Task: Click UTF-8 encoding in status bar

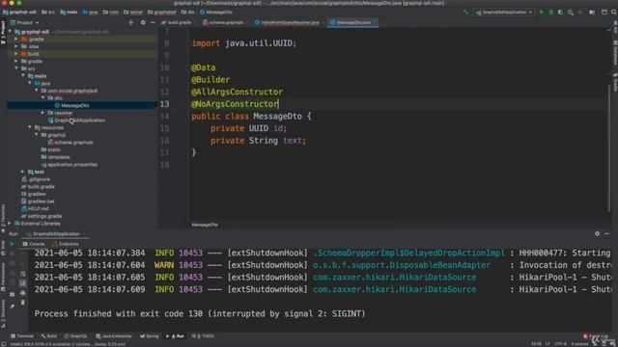Action: coord(560,344)
